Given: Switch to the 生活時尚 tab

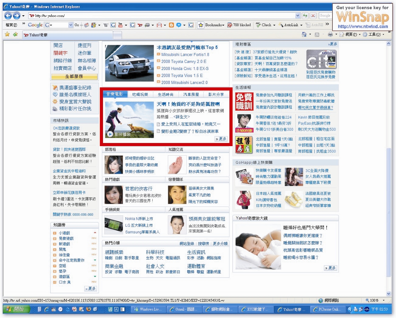Looking at the screenshot, I should pyautogui.click(x=166, y=94).
